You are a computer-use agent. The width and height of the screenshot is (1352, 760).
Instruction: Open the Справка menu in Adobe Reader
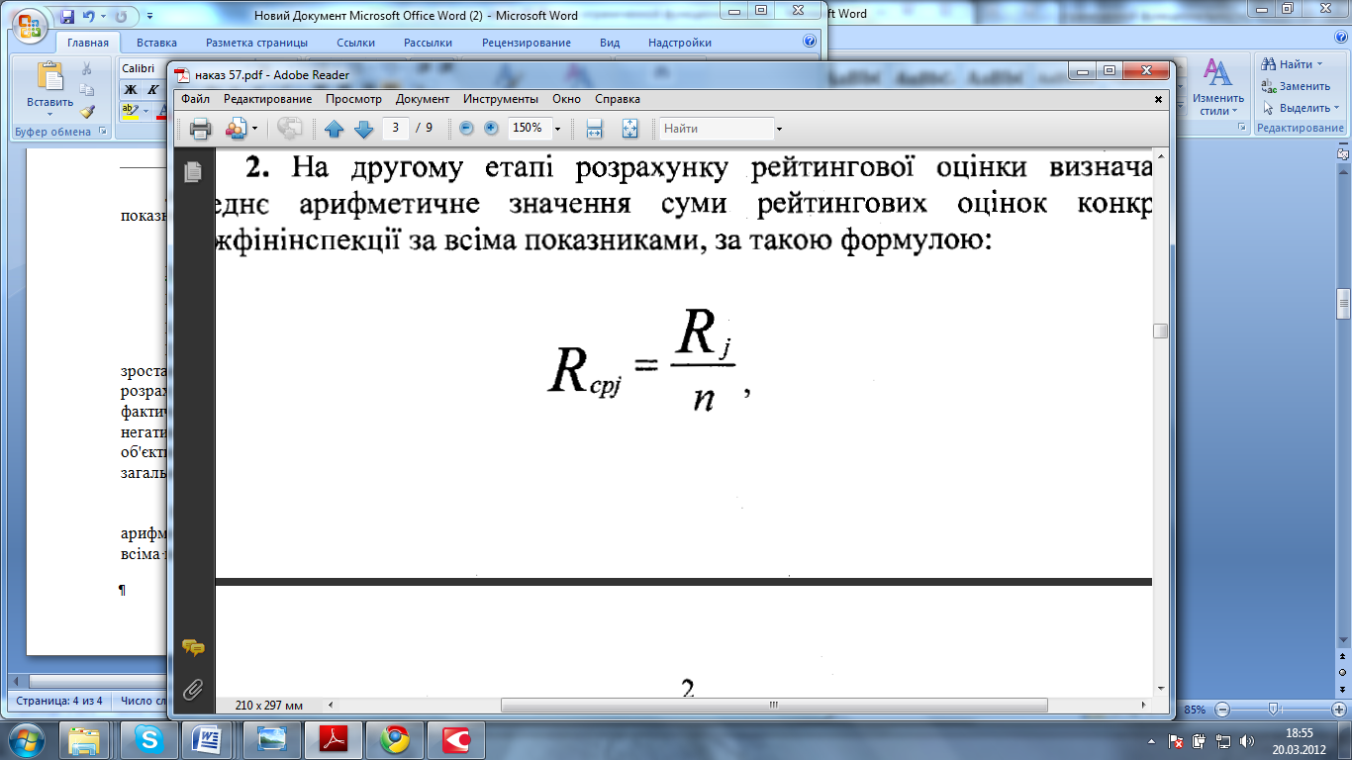[x=618, y=99]
